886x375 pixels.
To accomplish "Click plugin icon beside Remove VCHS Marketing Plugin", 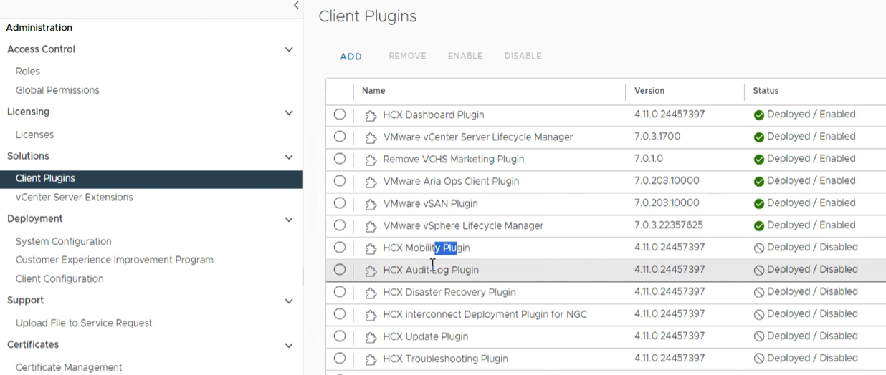I will pos(371,160).
